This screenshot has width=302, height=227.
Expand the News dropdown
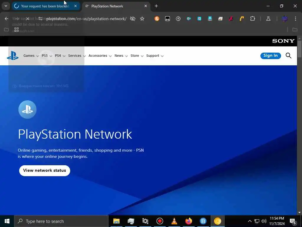click(121, 56)
